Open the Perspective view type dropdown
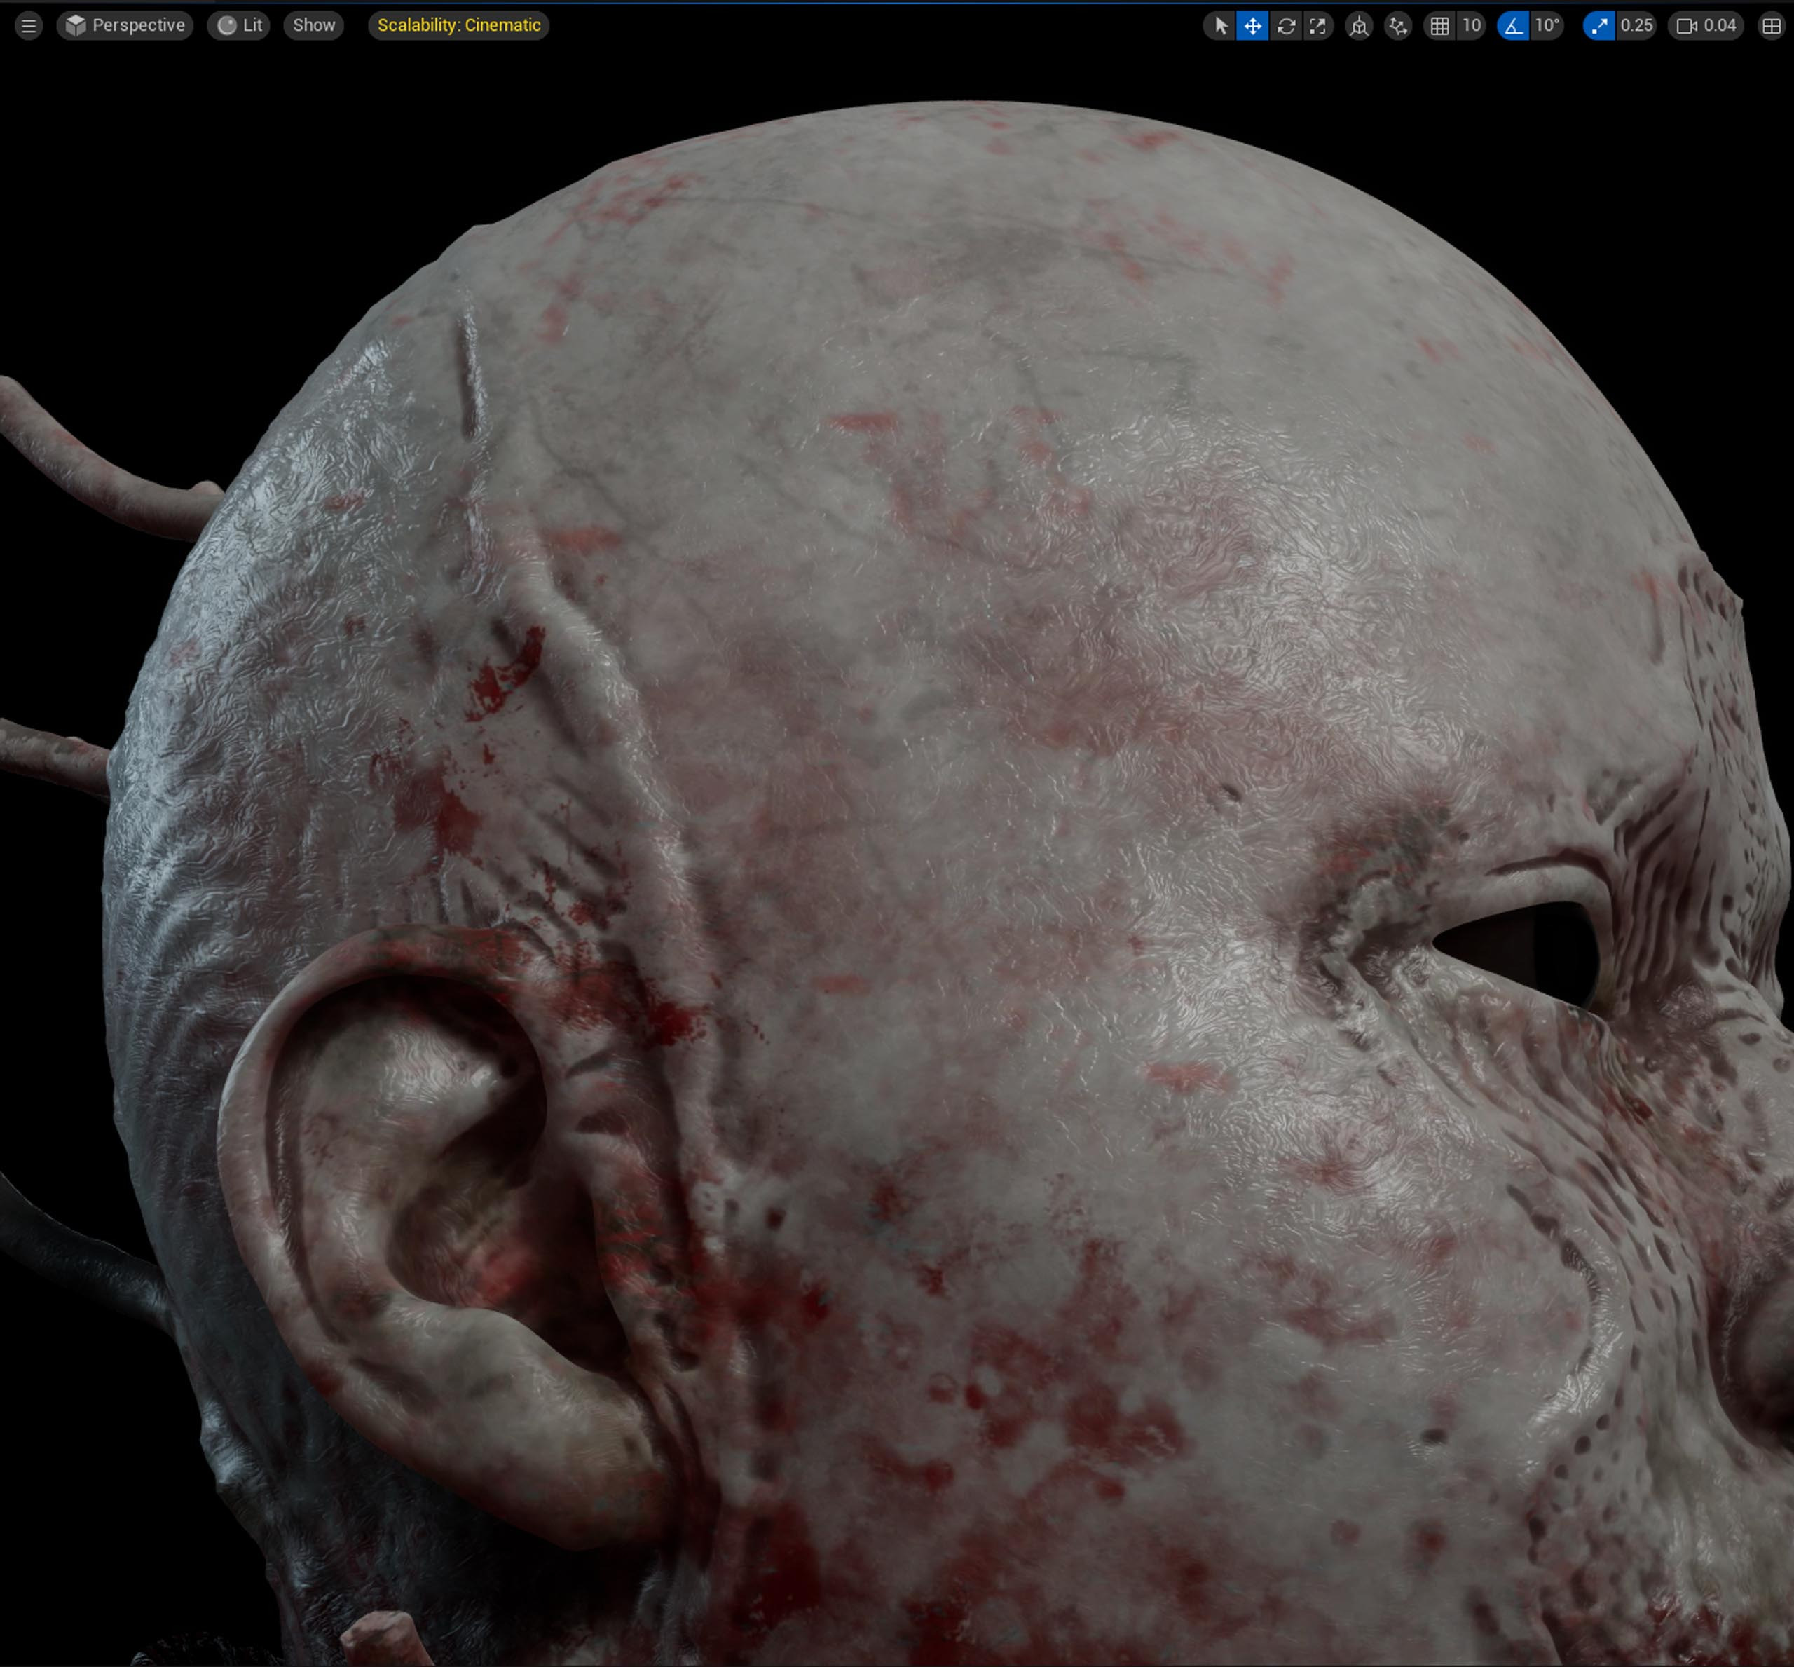 (x=125, y=25)
